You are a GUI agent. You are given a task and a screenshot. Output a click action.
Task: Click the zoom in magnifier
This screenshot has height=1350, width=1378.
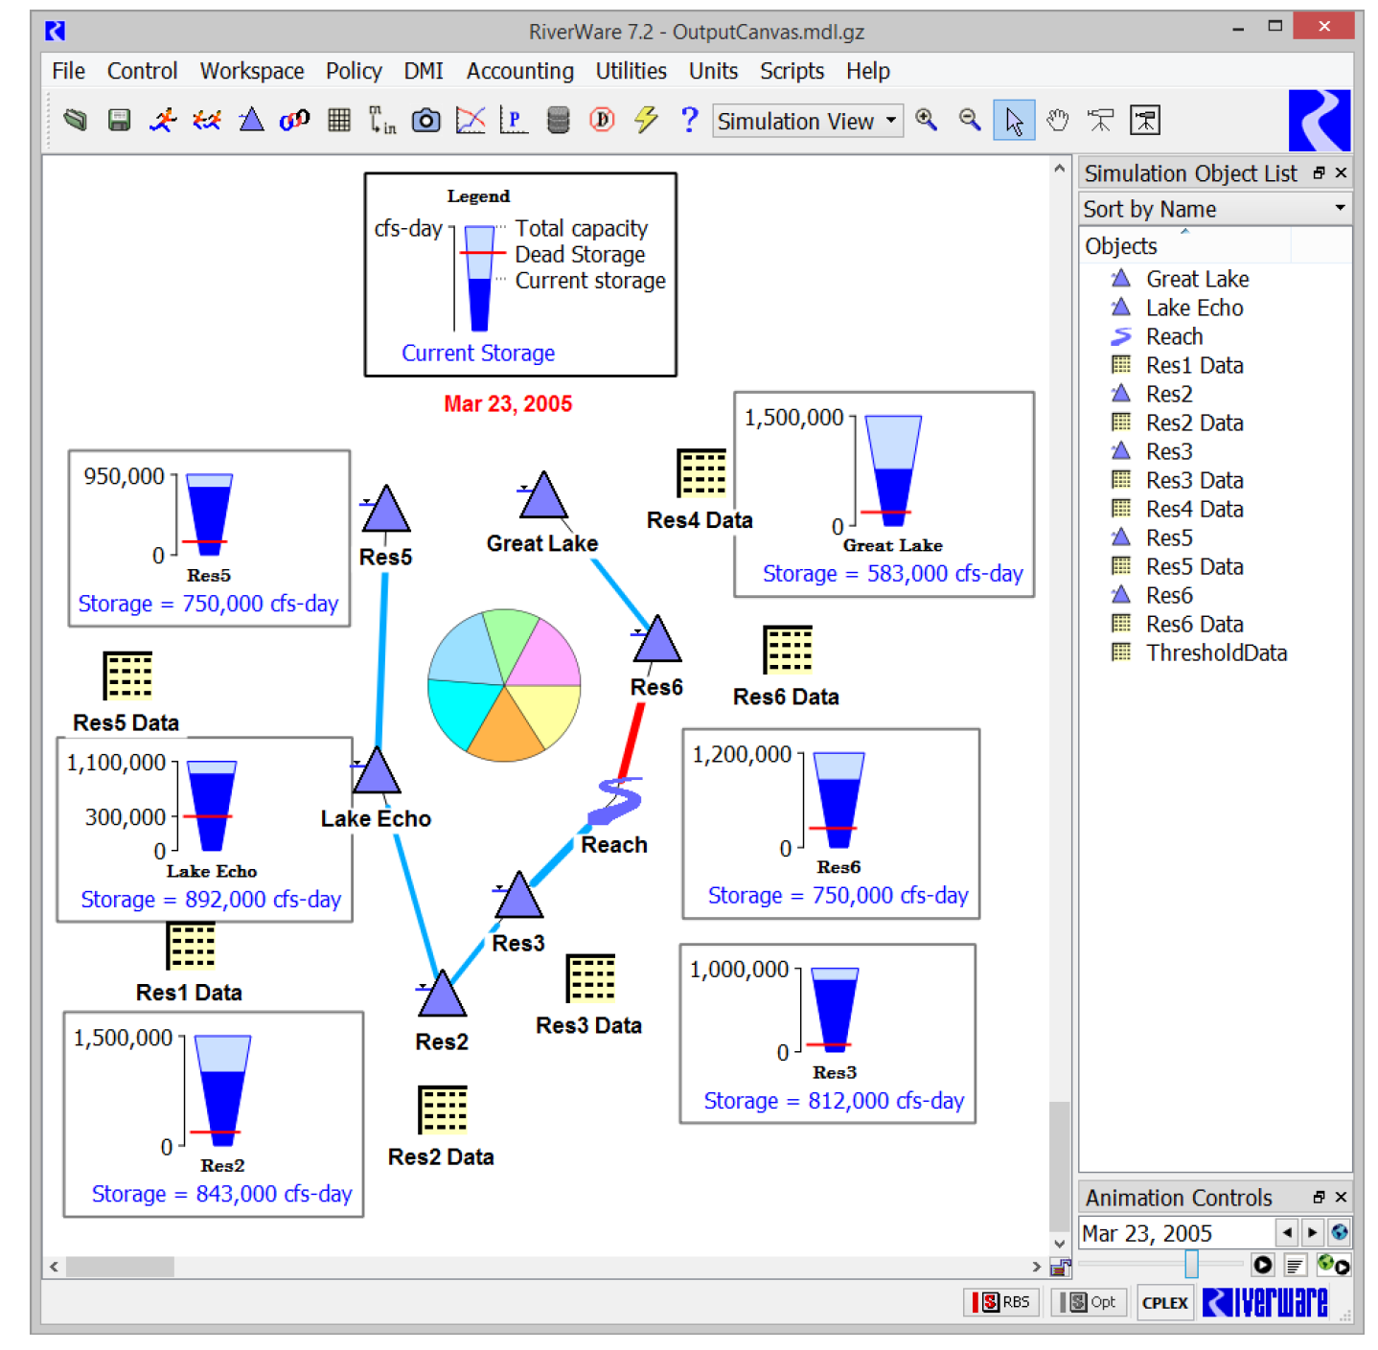(x=926, y=120)
